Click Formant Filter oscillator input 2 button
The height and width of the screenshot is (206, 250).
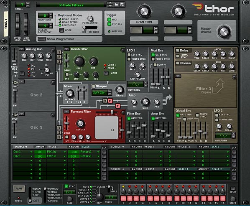tap(59, 132)
